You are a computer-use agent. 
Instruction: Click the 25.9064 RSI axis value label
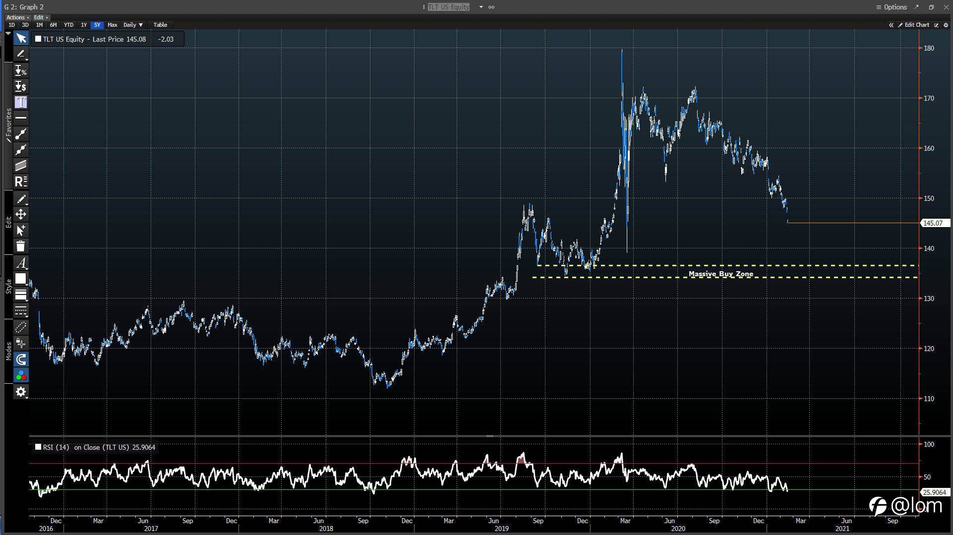point(934,492)
